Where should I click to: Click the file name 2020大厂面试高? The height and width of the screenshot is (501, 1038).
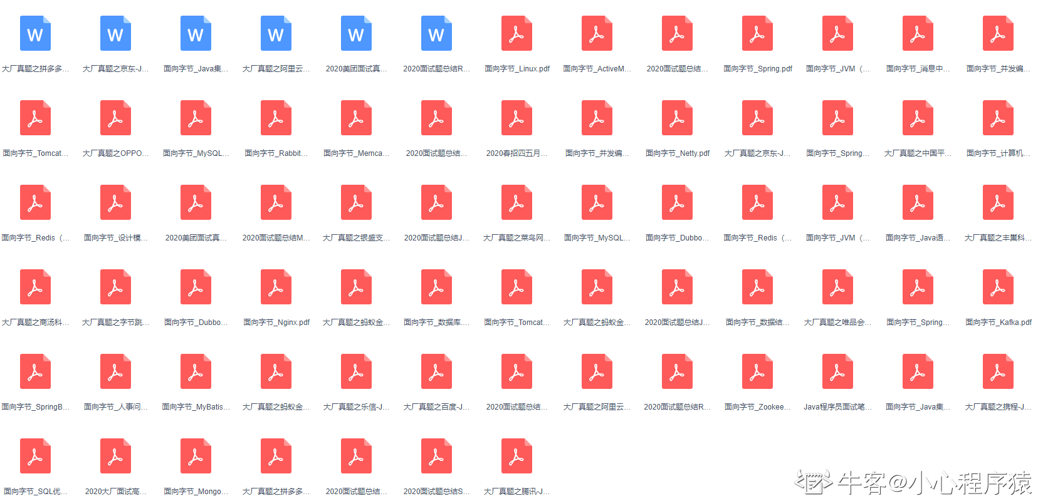point(115,492)
